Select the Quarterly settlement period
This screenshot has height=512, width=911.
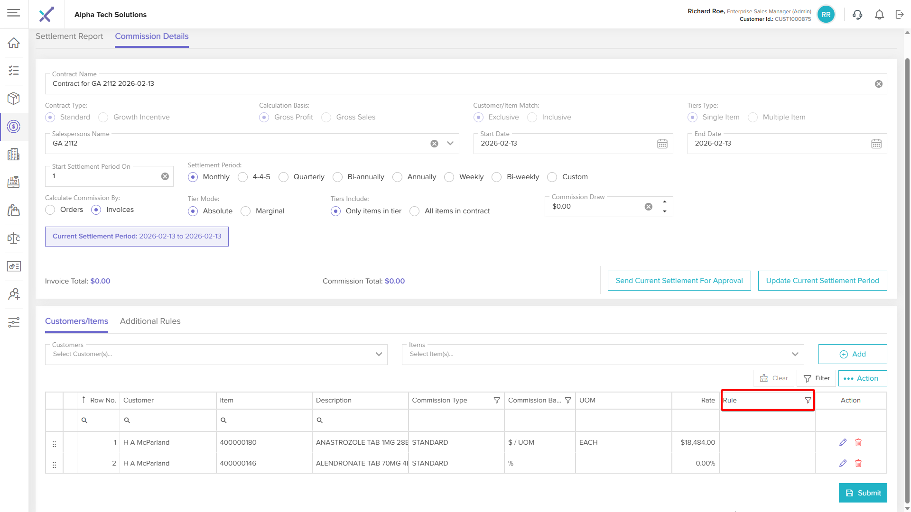click(284, 177)
